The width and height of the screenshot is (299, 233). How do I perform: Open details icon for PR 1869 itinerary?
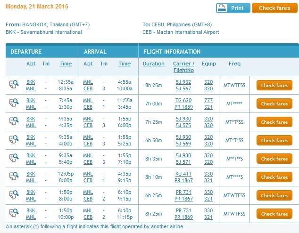click(14, 213)
